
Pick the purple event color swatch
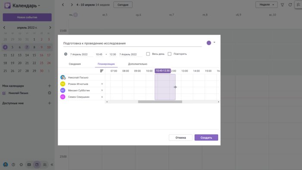pyautogui.click(x=209, y=43)
